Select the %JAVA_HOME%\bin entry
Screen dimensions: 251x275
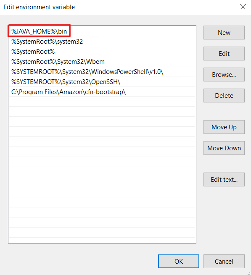pyautogui.click(x=102, y=31)
